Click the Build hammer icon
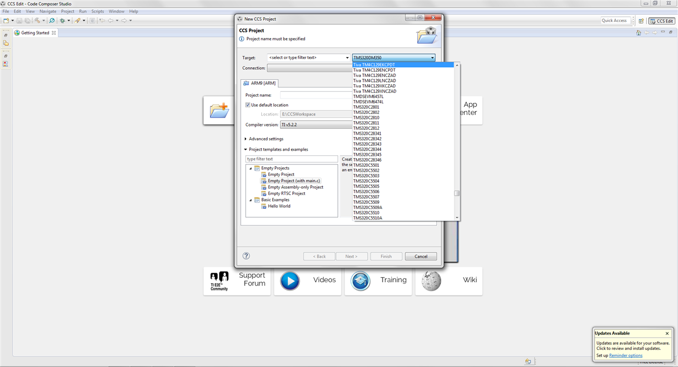The height and width of the screenshot is (367, 678). pos(37,20)
